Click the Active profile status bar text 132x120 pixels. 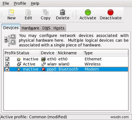pos(34,117)
